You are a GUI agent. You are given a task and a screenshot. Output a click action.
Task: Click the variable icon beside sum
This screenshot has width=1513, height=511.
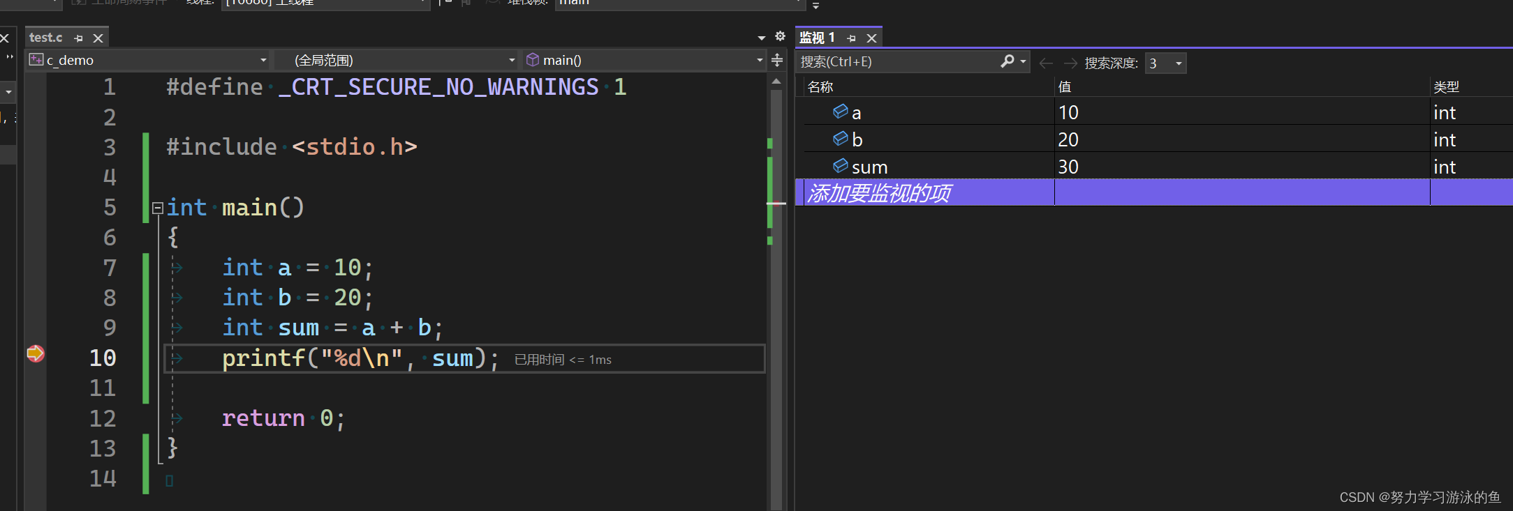841,166
